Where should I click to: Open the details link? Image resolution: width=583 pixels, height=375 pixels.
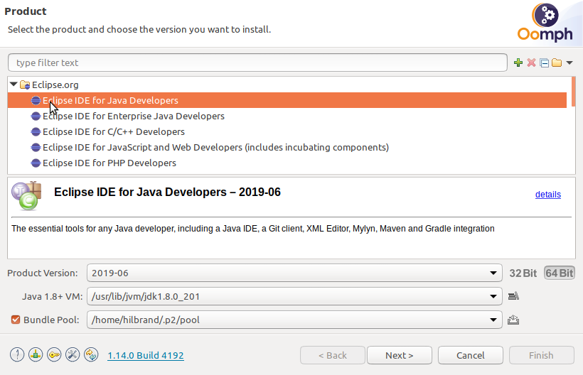547,195
